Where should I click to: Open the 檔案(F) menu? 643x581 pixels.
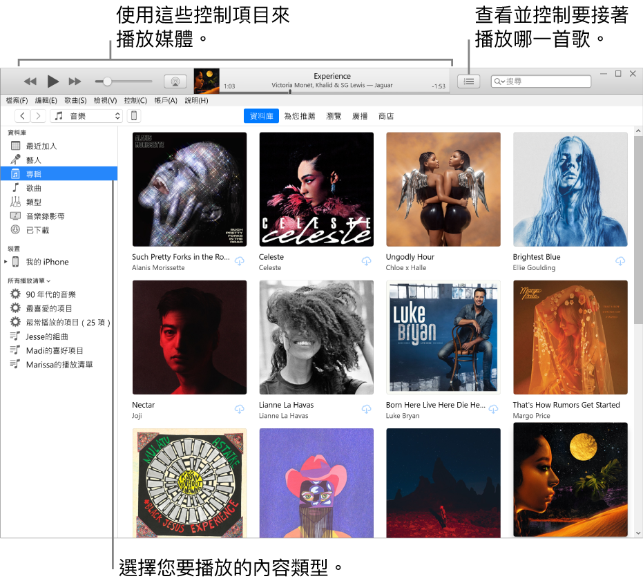click(x=17, y=101)
